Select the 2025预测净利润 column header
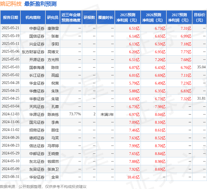207x189 pixels. [128, 18]
